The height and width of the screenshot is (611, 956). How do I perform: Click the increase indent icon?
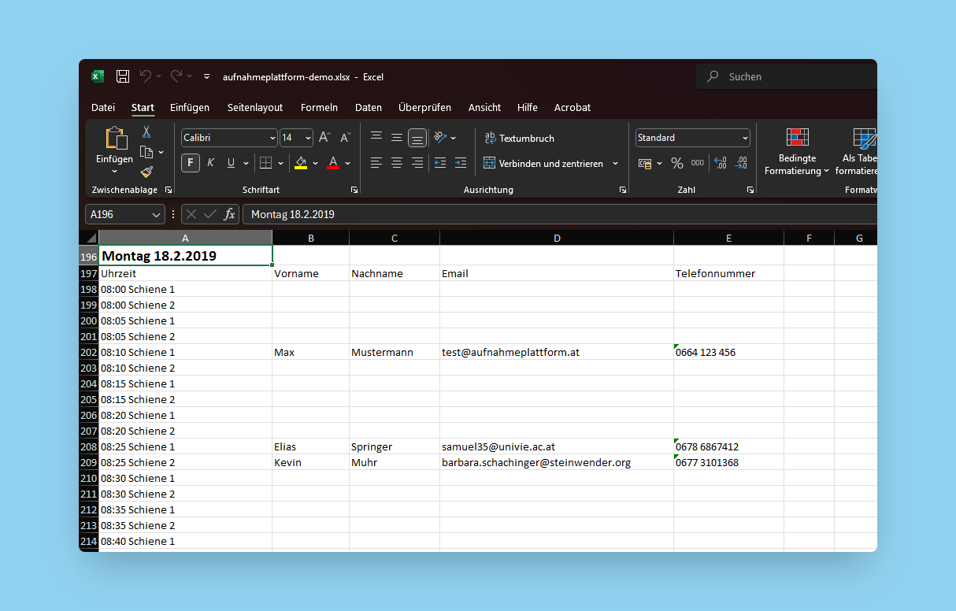(461, 163)
